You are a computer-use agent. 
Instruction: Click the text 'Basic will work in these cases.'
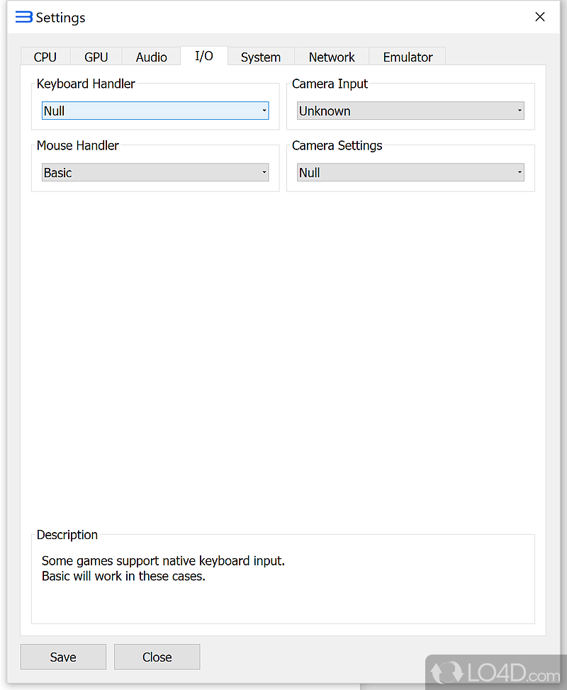124,576
